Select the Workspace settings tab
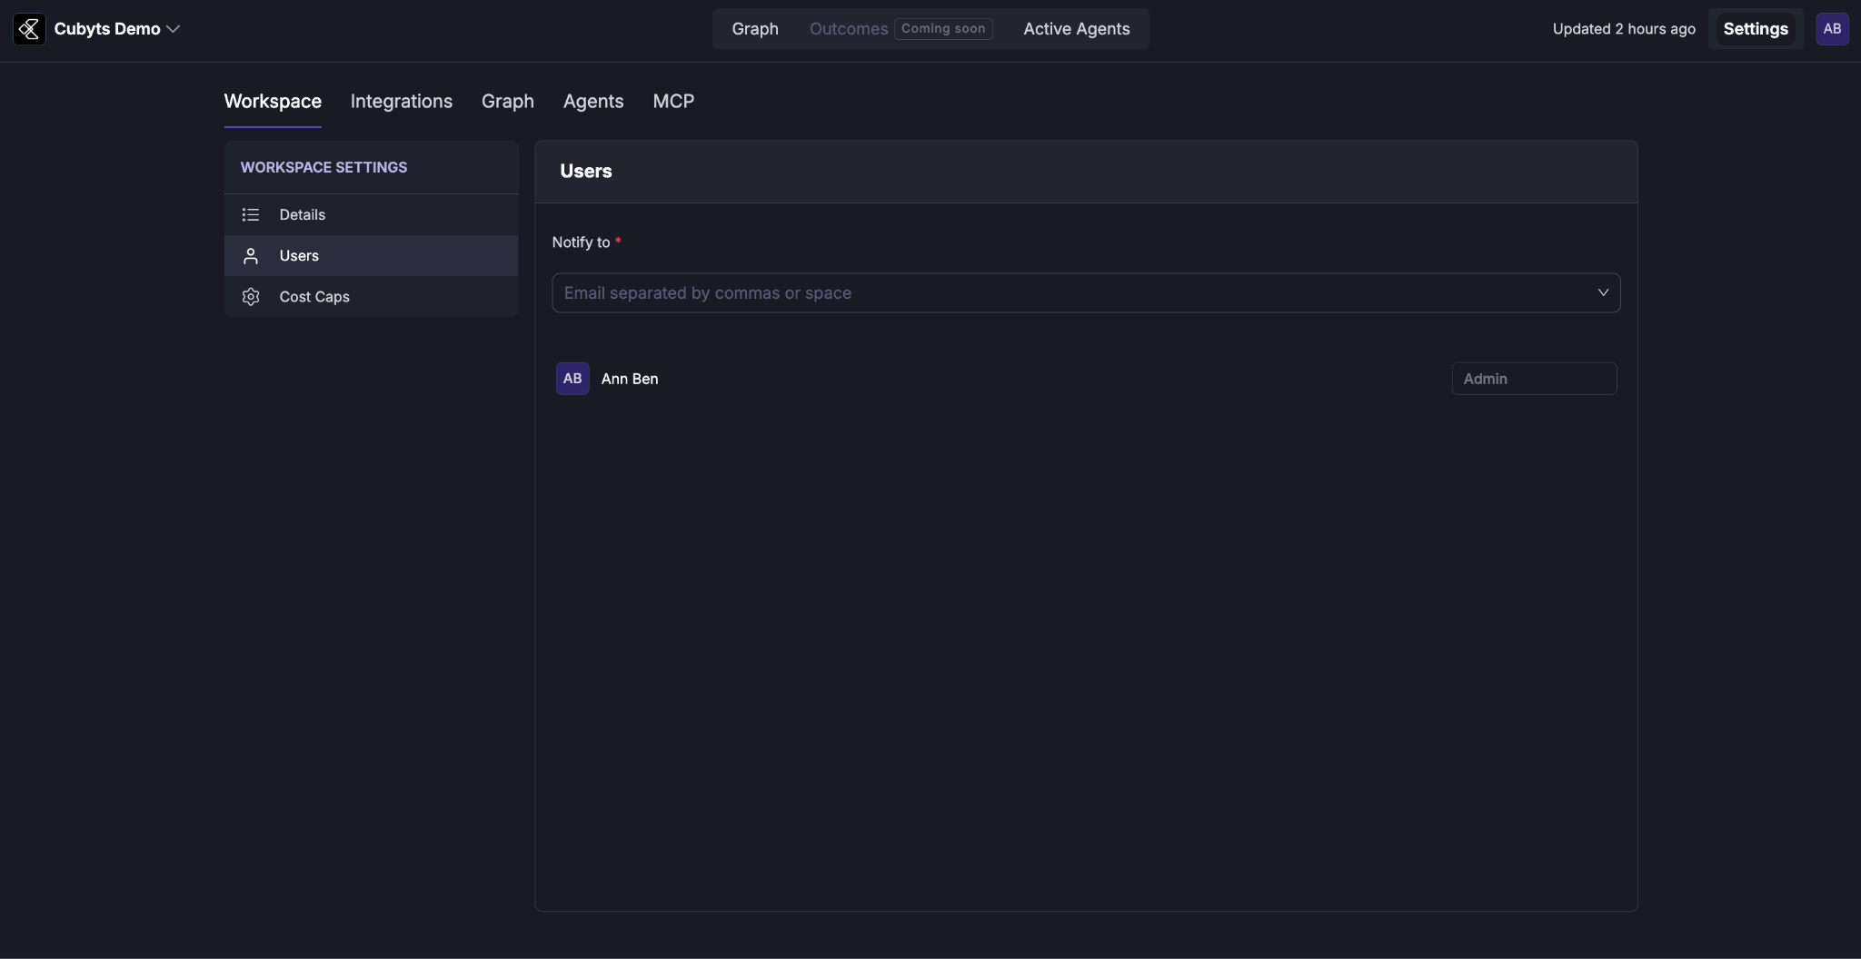 click(273, 102)
